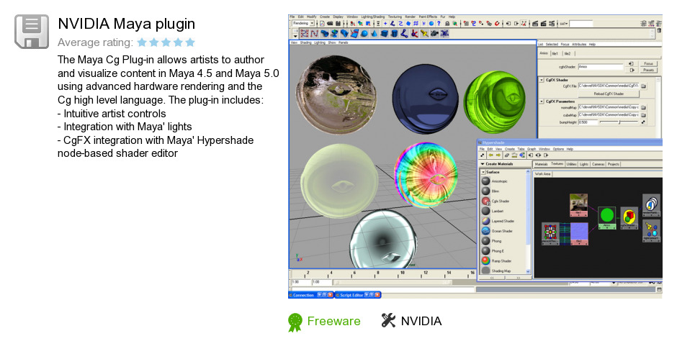Viewport: 677px width, 354px height.
Task: Open Hypershade Graph menu
Action: coord(532,149)
